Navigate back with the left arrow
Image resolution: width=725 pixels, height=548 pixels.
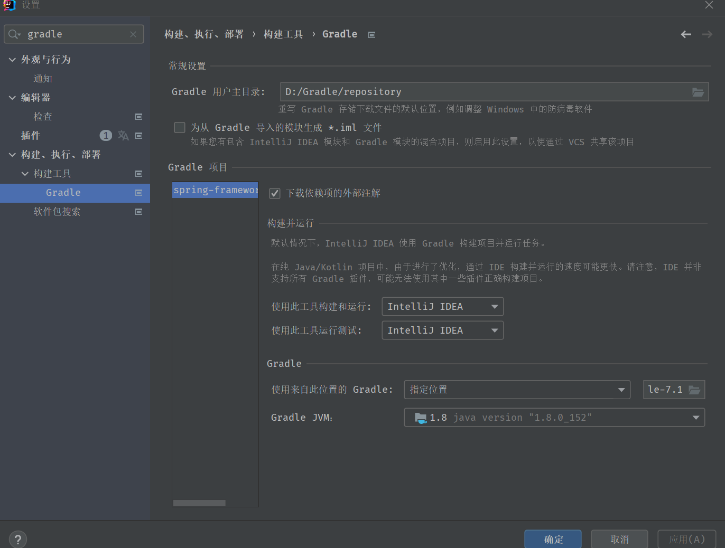tap(686, 34)
